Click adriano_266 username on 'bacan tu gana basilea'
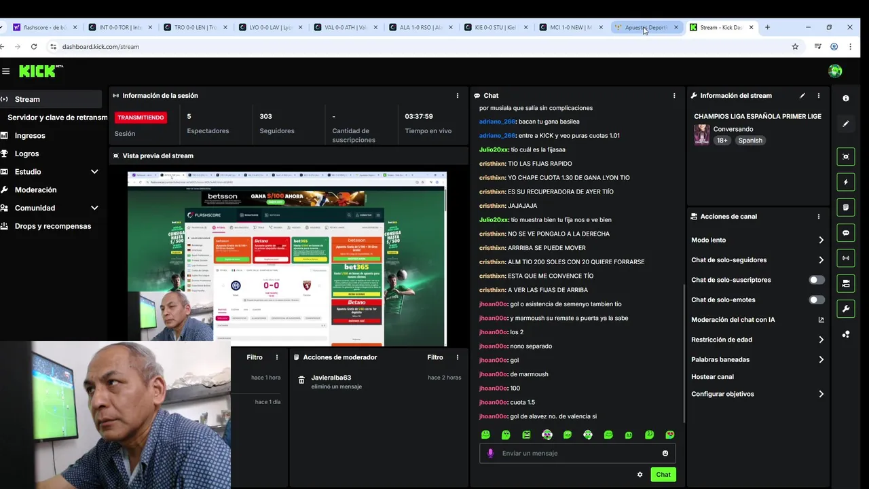 point(497,122)
